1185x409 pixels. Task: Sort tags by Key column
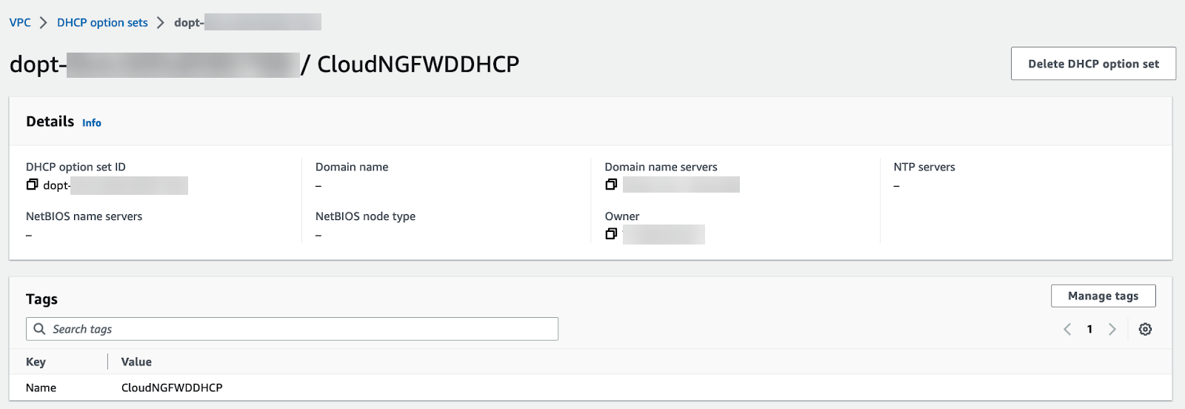[x=36, y=362]
